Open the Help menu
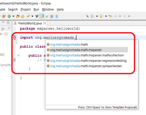 tap(60, 9)
